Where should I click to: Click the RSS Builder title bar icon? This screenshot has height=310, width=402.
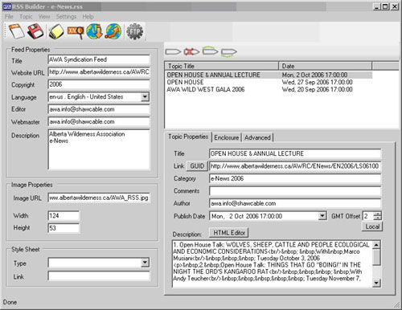click(x=6, y=6)
